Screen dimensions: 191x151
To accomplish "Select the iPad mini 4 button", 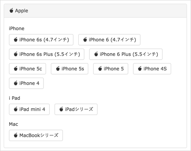I will pyautogui.click(x=29, y=109).
